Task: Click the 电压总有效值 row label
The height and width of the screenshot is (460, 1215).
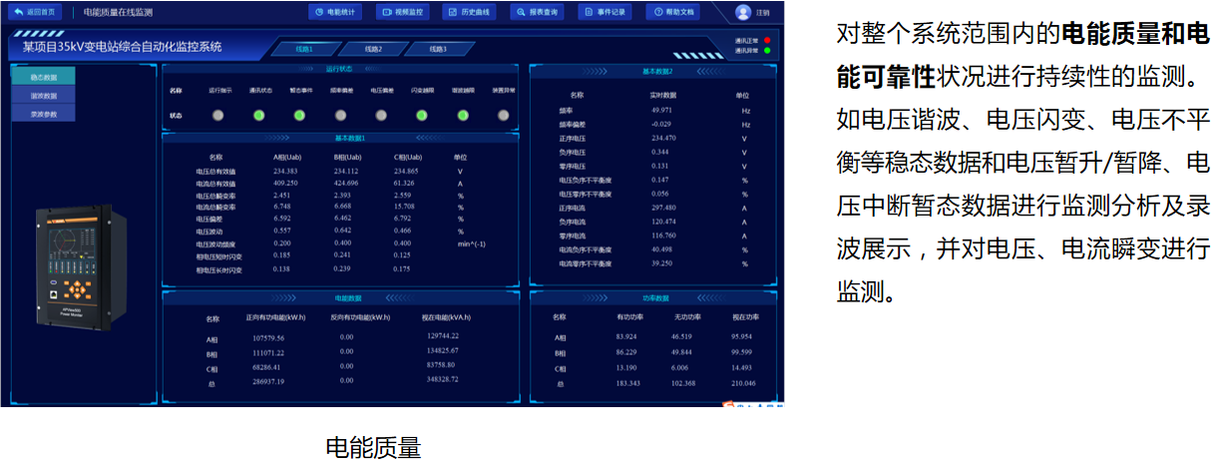Action: coord(215,172)
